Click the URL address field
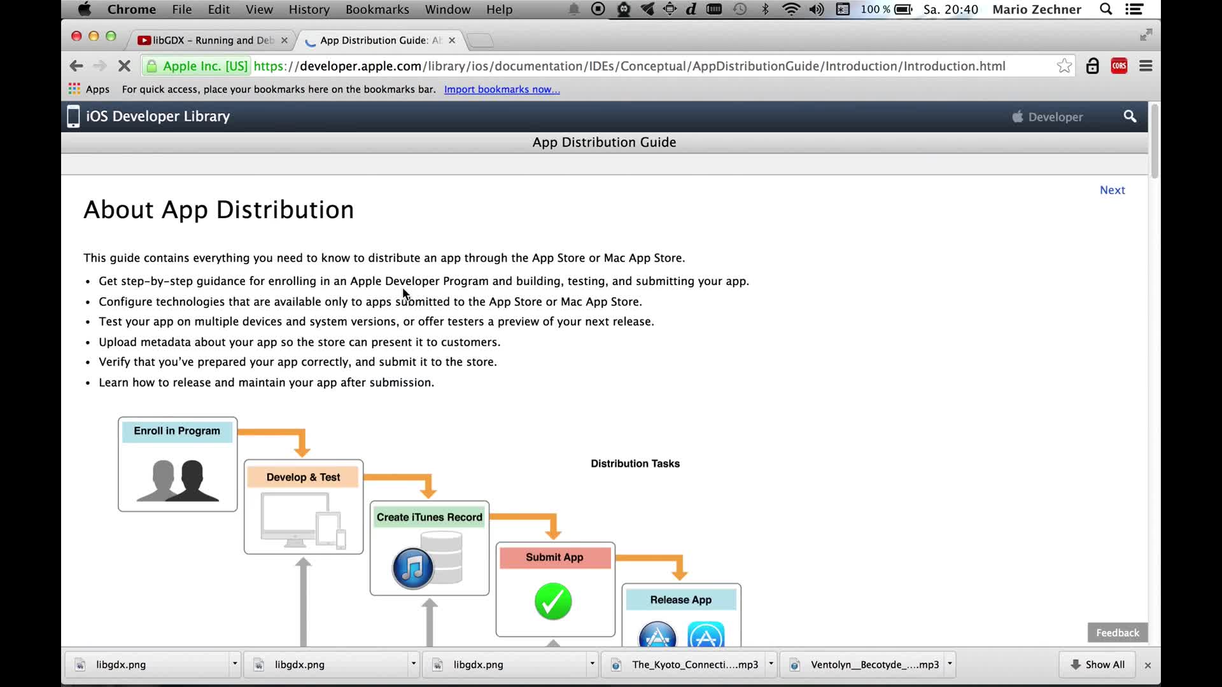Image resolution: width=1222 pixels, height=687 pixels. 636,66
